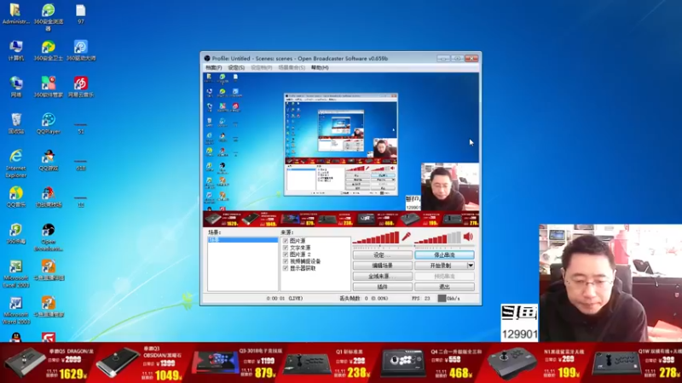Screen dimensions: 682x383
Task: Select 网络 (Network) desktop icon
Action: tap(15, 87)
